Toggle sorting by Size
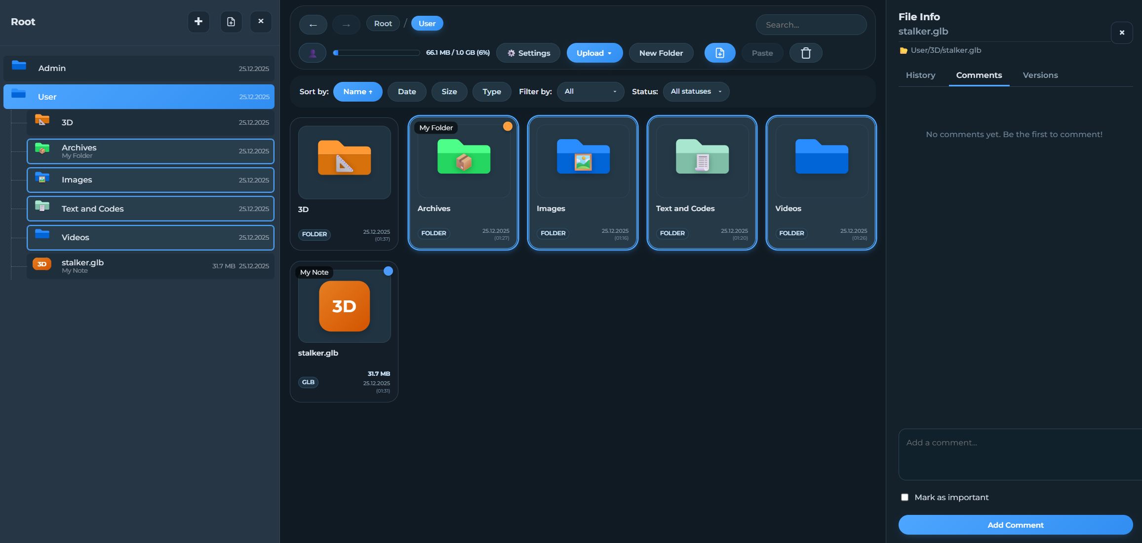 pyautogui.click(x=449, y=92)
